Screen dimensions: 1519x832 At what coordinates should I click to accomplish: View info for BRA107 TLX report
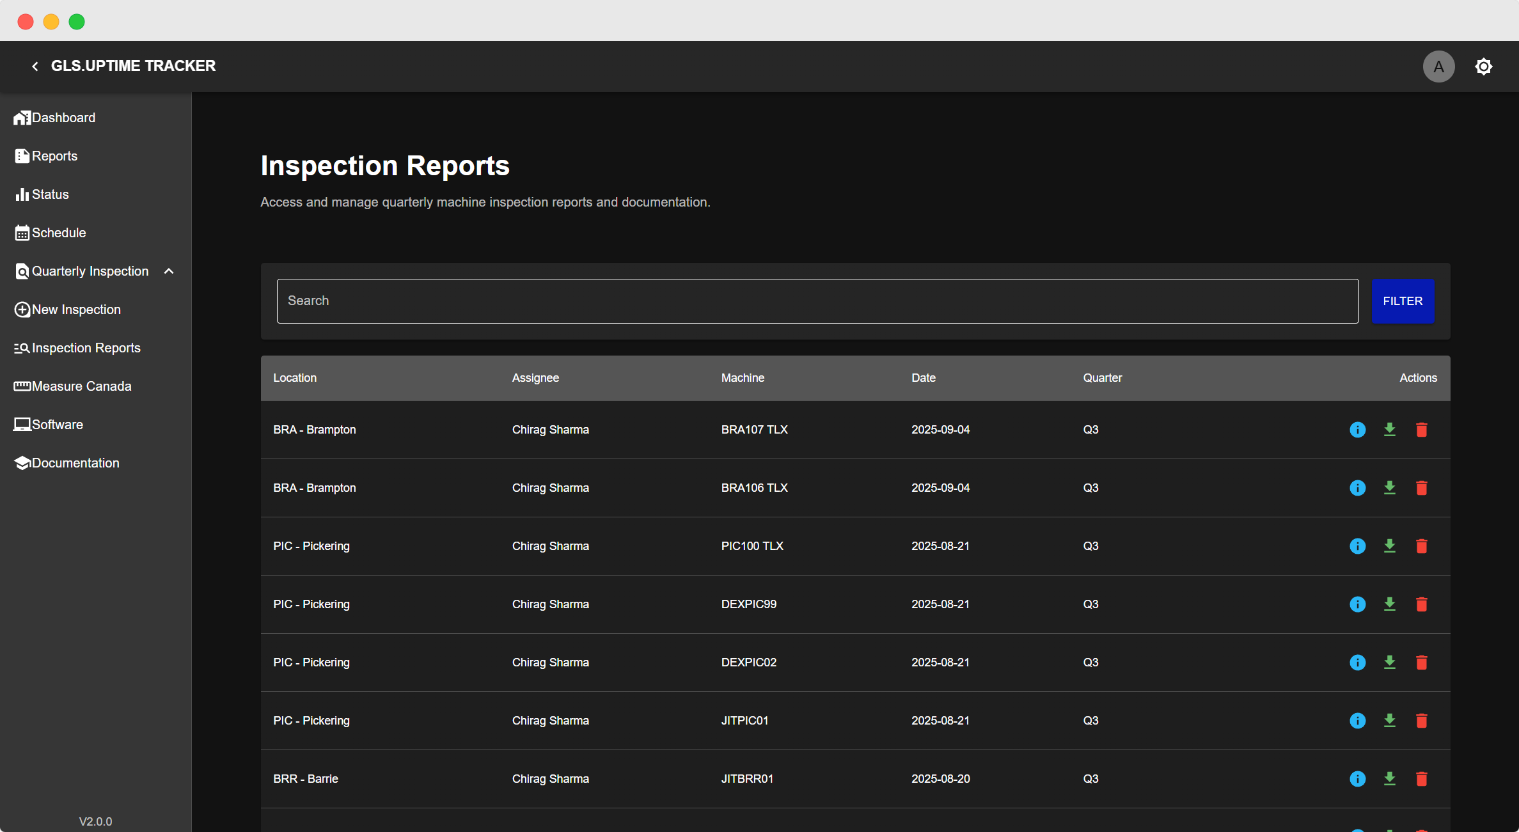(x=1357, y=429)
